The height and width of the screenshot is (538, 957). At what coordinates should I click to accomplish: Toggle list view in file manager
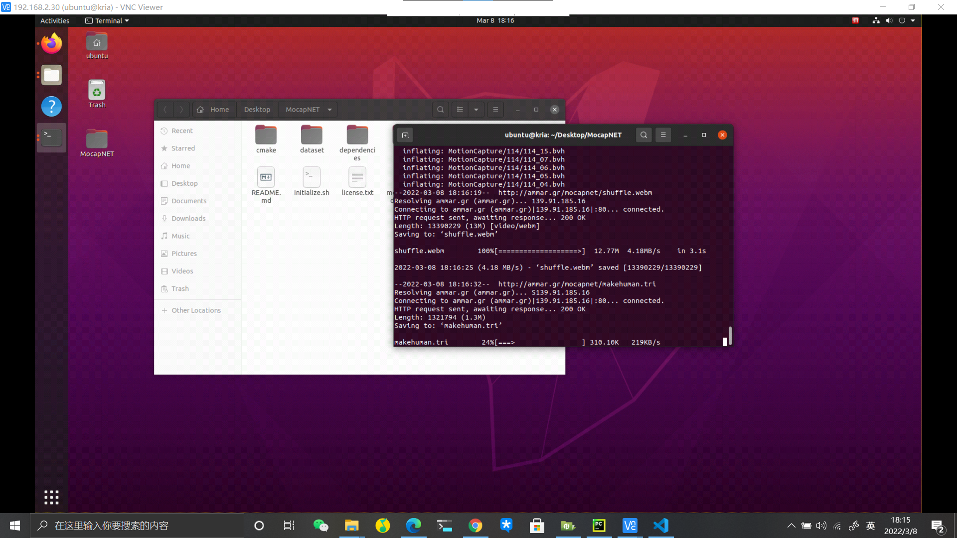tap(460, 110)
